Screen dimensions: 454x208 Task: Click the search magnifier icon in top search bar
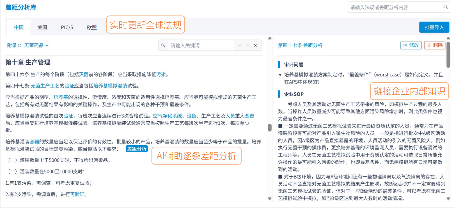coord(445,7)
